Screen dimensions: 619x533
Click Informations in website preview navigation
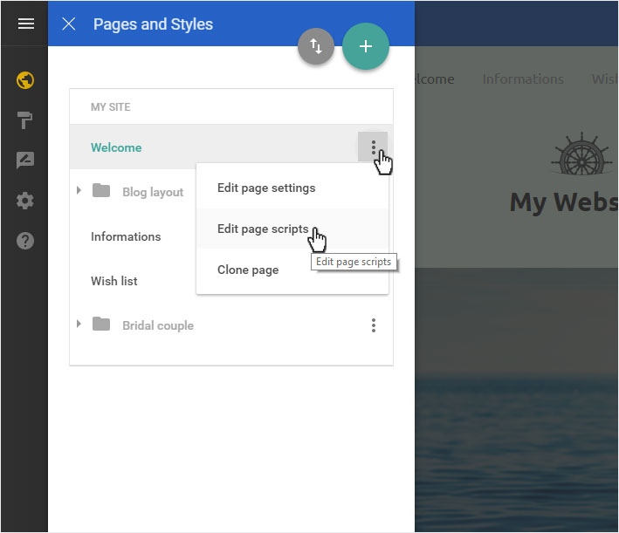[x=523, y=79]
